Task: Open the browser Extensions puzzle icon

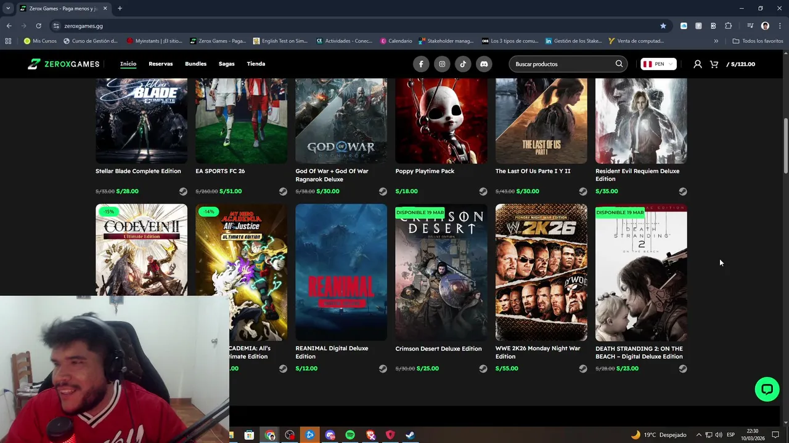Action: (729, 26)
